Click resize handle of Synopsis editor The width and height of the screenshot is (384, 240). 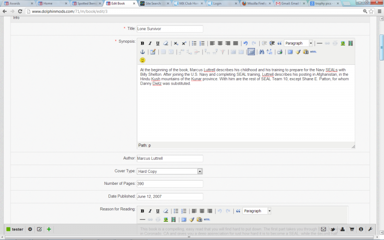coord(353,146)
